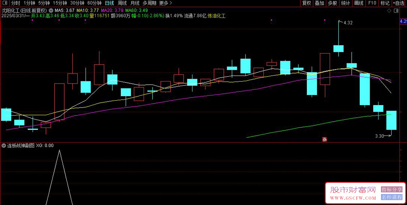Click the blue price tag on right axis
This screenshot has width=407, height=205.
point(403,22)
